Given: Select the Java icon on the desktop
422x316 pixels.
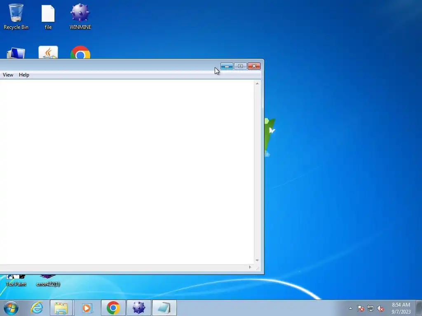Looking at the screenshot, I should coord(48,52).
